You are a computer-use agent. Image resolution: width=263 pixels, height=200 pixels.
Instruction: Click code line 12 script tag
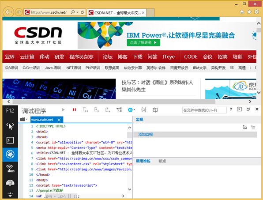click(67, 185)
